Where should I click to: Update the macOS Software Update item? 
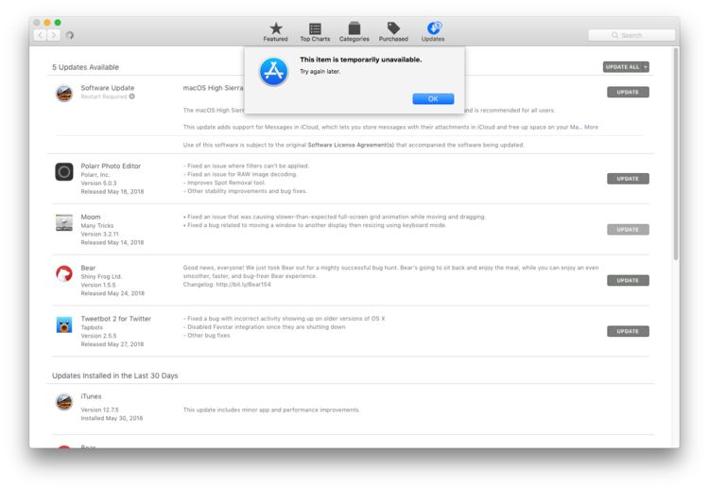pos(628,92)
